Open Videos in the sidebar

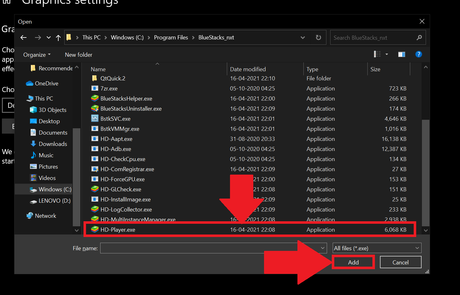43,178
